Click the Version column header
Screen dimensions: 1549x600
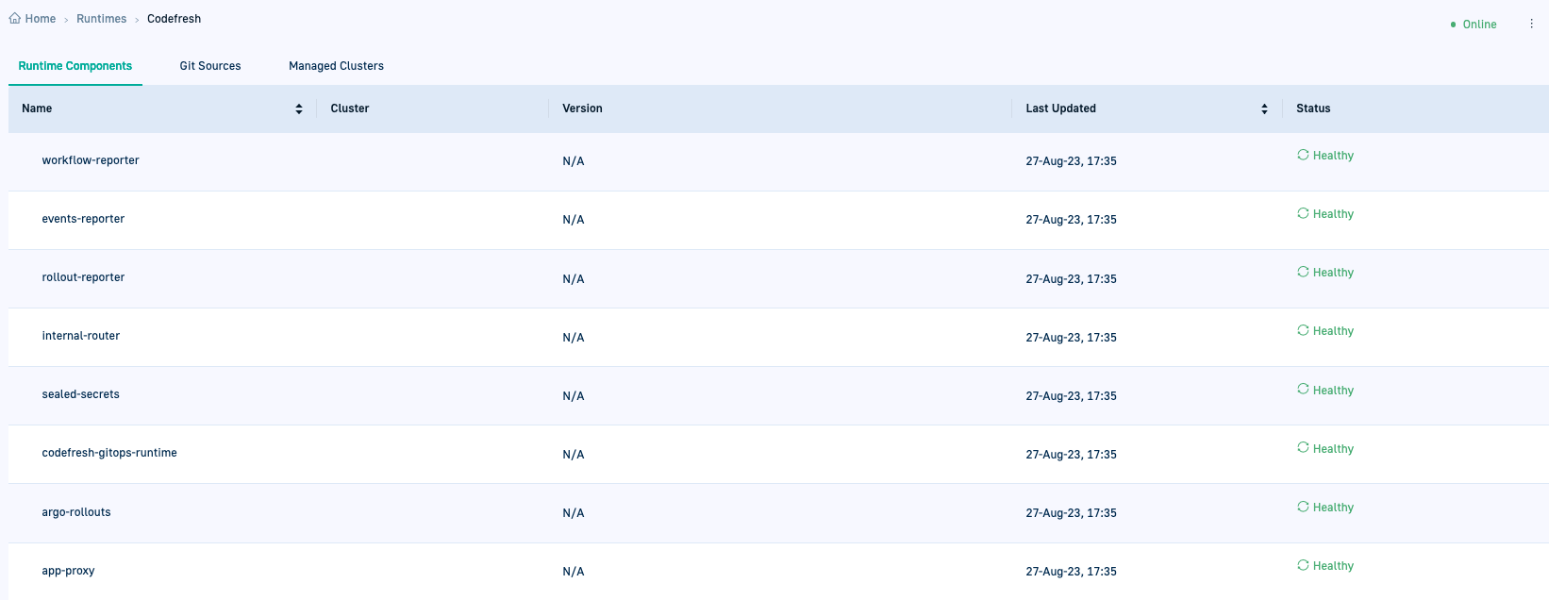(x=582, y=108)
